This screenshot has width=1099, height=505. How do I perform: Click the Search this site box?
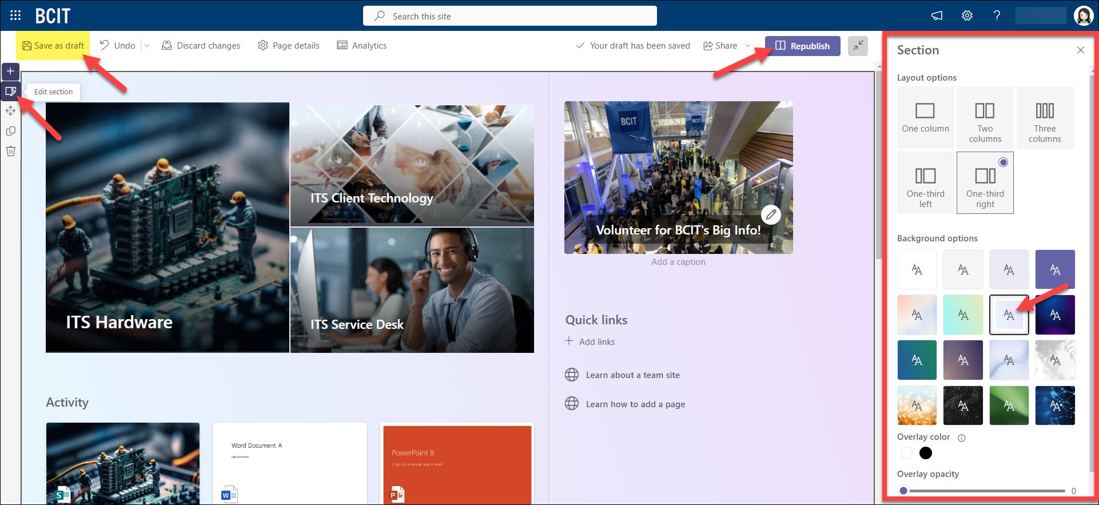tap(510, 16)
